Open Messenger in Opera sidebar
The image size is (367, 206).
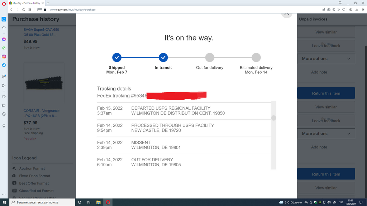pyautogui.click(x=4, y=39)
